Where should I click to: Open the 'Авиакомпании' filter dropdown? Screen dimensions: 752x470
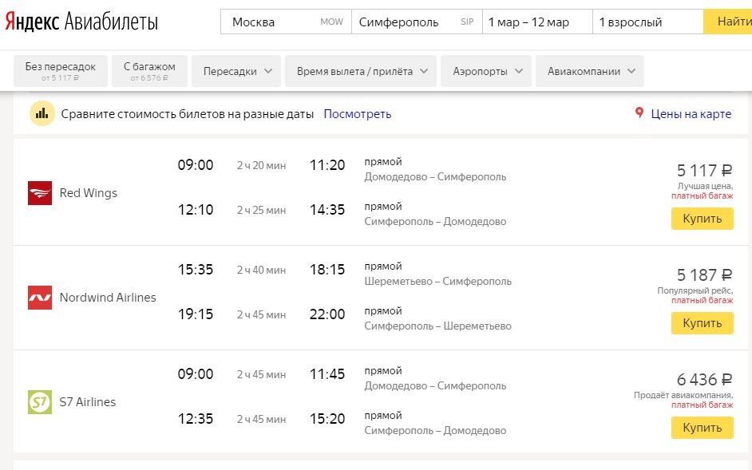[589, 71]
